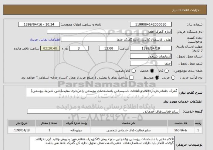Click the شماره نیاز field 1199004142000010
Image resolution: width=213 pixels, height=150 pixels.
(151, 24)
